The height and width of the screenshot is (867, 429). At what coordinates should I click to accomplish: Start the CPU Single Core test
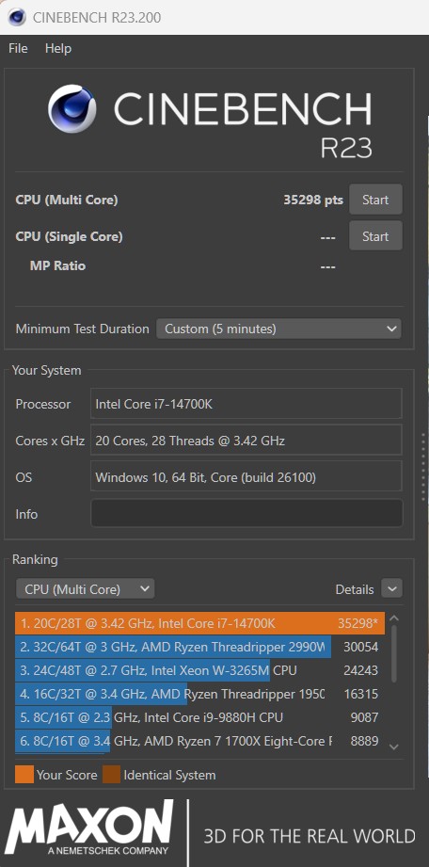pos(375,236)
